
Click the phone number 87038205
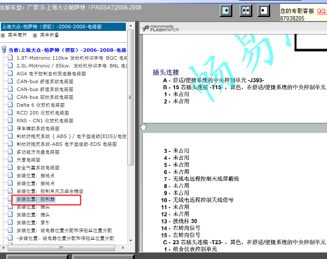tap(292, 18)
